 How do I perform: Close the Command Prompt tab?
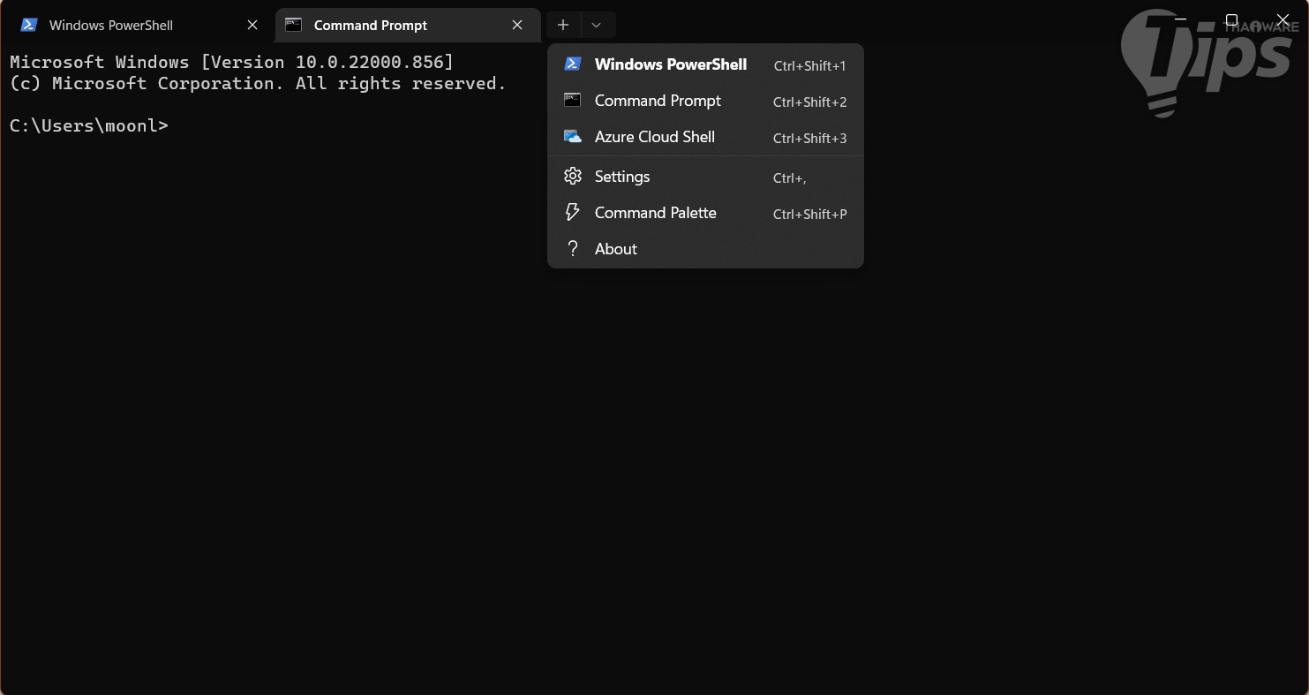click(x=517, y=26)
